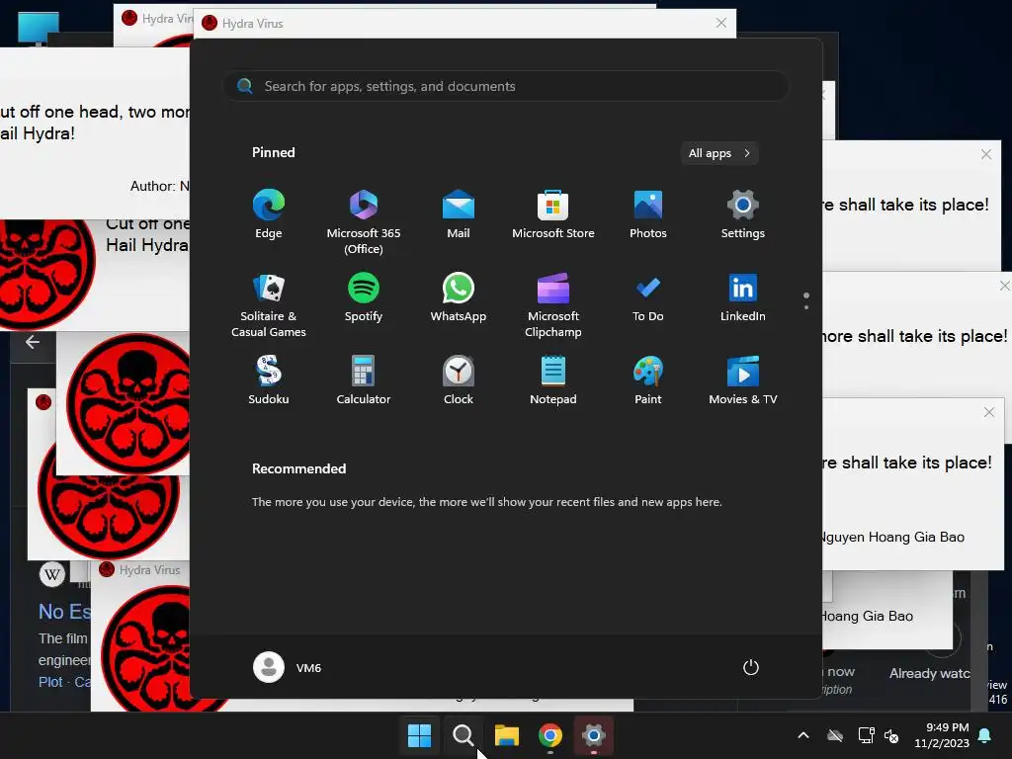Launch Microsoft 365 (Office)
The height and width of the screenshot is (759, 1012).
click(x=364, y=222)
